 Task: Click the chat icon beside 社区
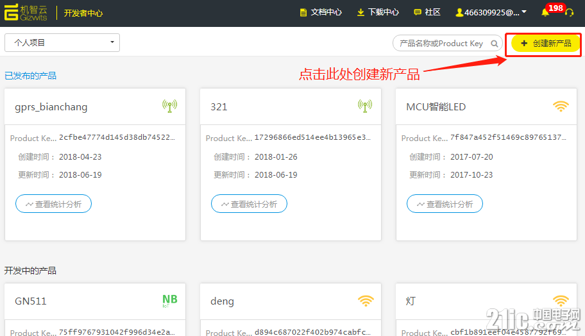(x=418, y=13)
